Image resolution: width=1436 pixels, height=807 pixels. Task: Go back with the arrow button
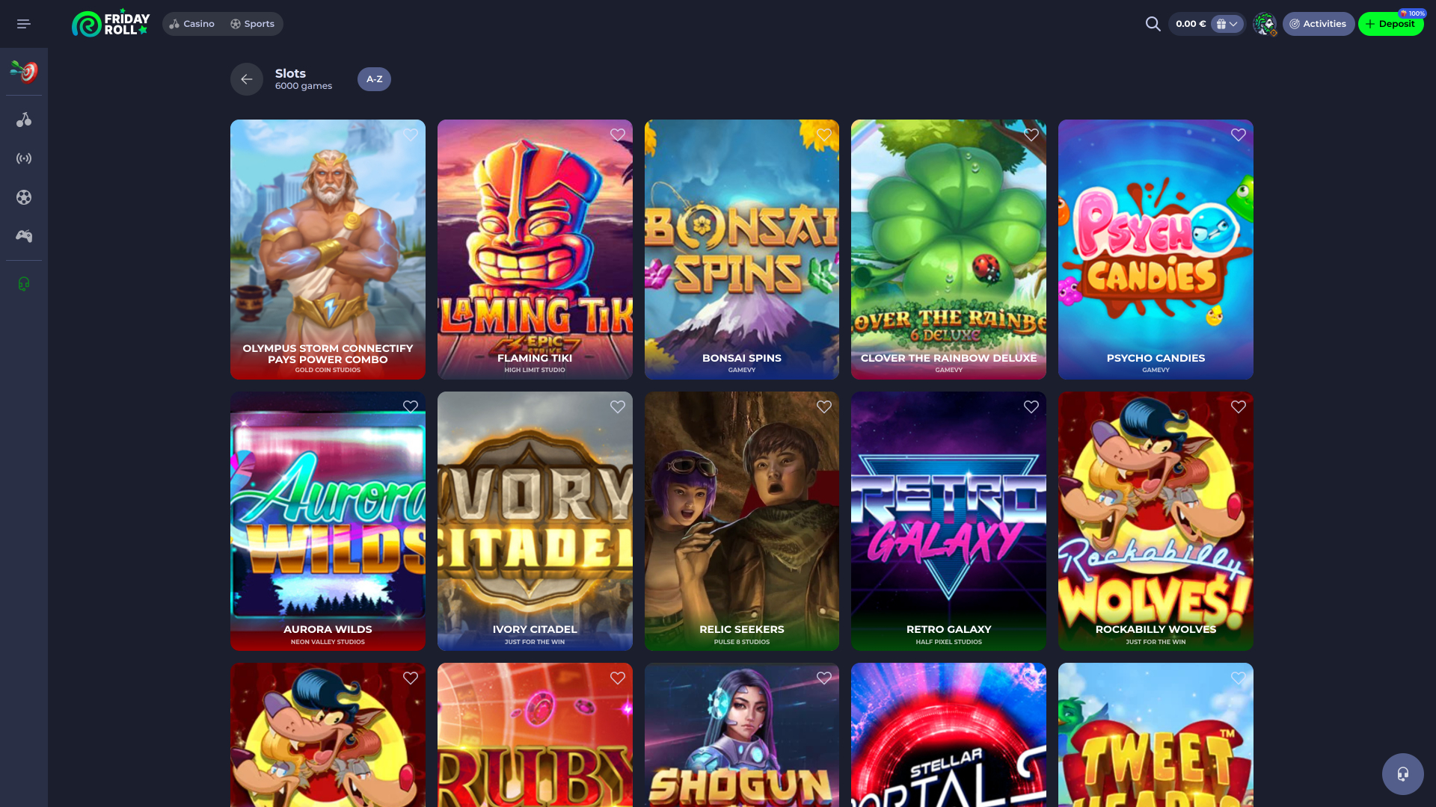tap(247, 79)
